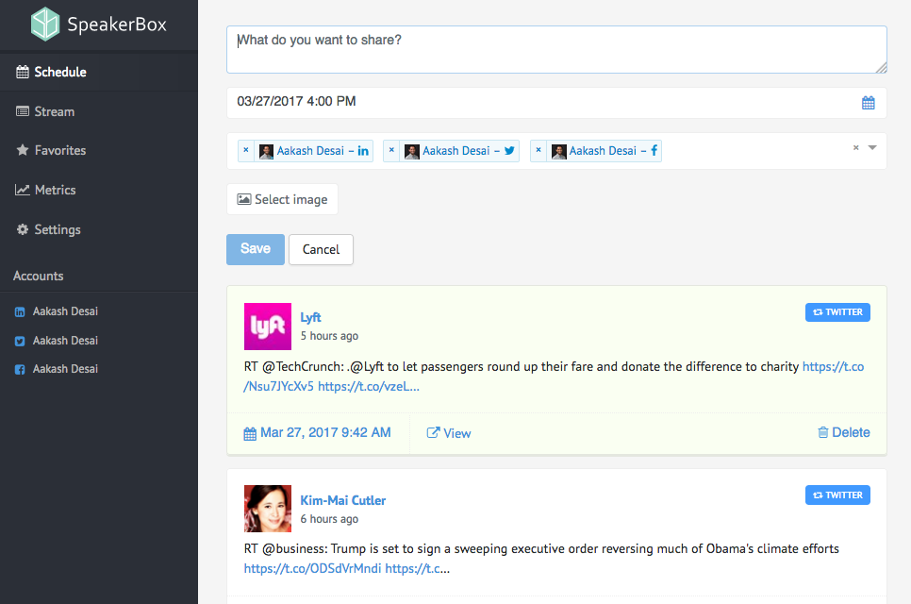
Task: Delete the Lyft scheduled post
Action: (844, 432)
